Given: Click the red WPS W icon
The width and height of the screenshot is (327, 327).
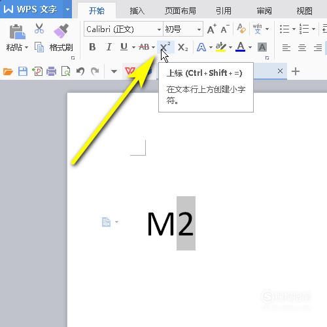Looking at the screenshot, I should [x=129, y=71].
